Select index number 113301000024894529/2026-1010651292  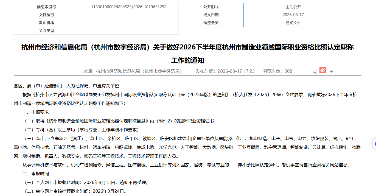129,7
